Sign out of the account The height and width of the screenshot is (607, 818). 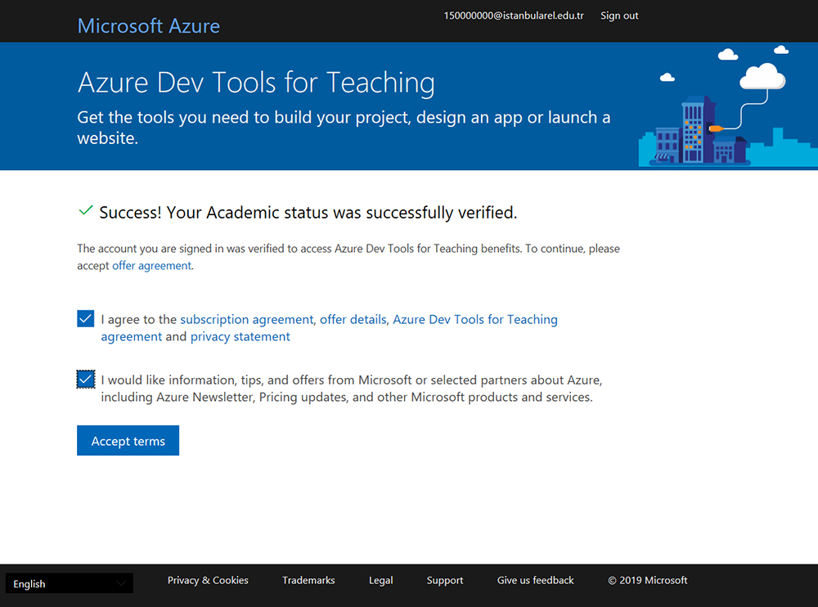619,16
